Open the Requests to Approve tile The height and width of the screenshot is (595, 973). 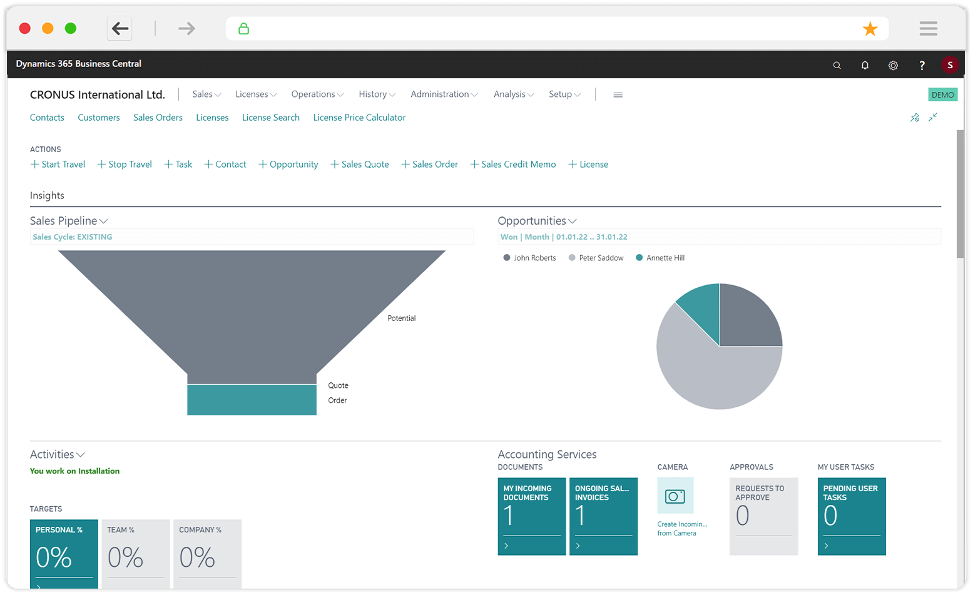click(x=764, y=516)
